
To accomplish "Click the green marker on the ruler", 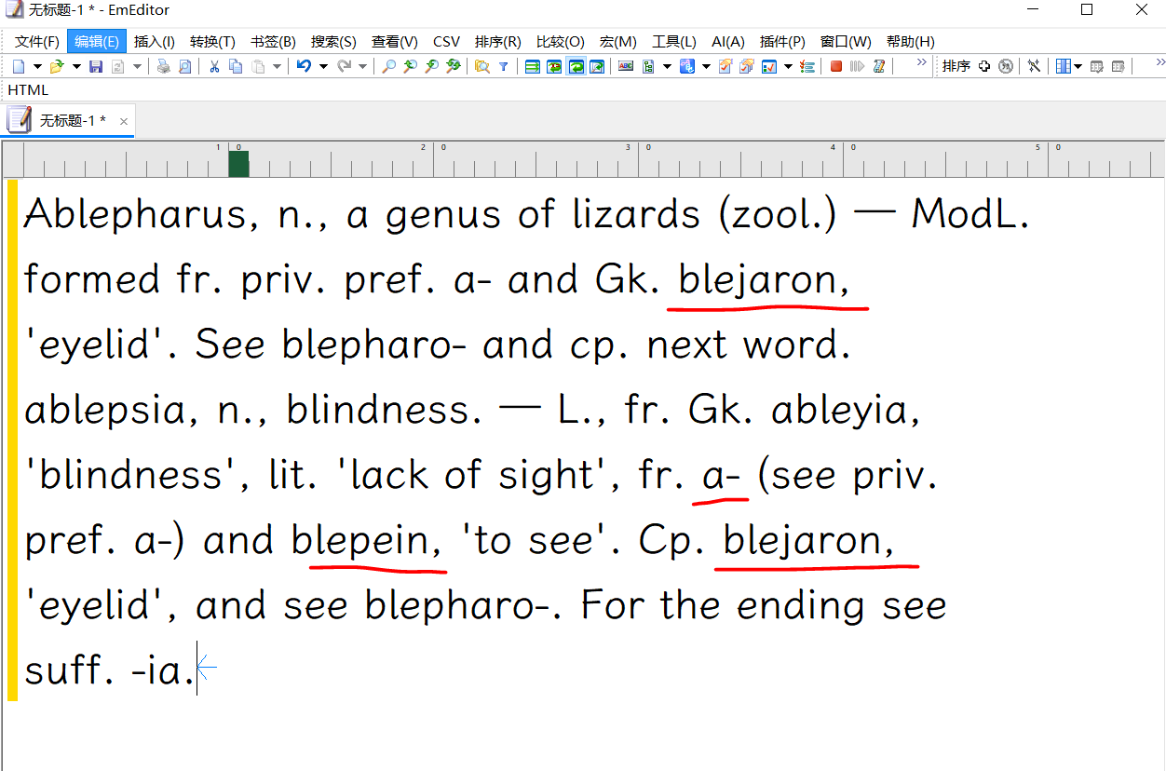I will point(238,164).
